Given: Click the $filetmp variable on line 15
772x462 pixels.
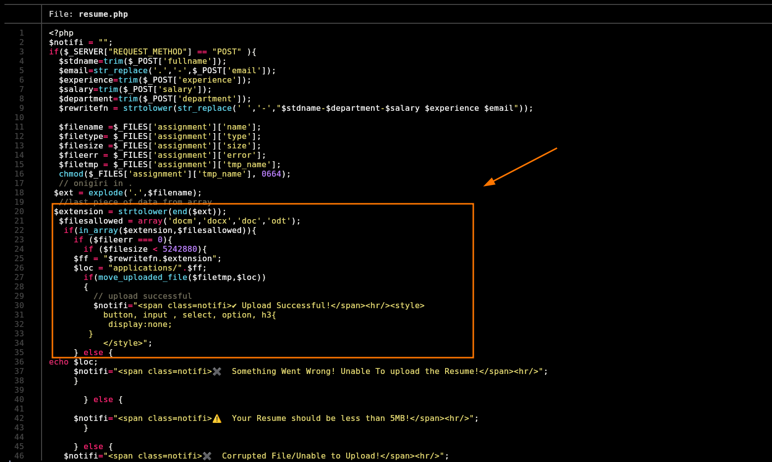Looking at the screenshot, I should 79,165.
